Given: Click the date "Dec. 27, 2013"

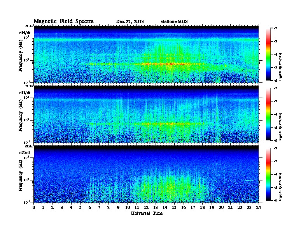Looking at the screenshot, I should 130,22.
